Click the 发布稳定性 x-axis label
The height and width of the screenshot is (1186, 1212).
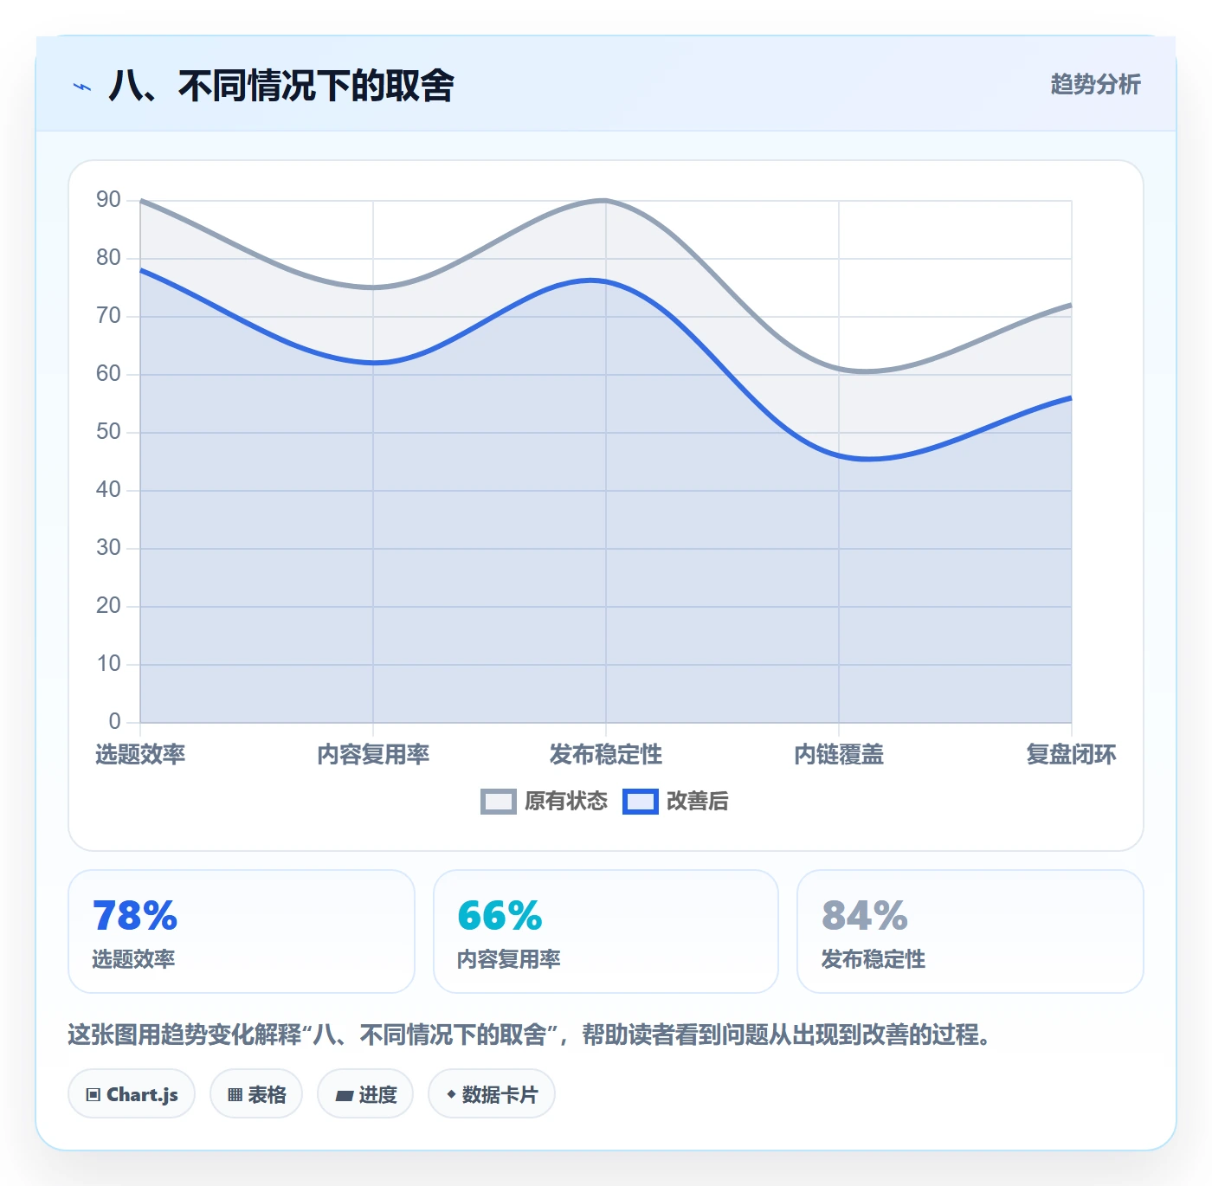(606, 755)
